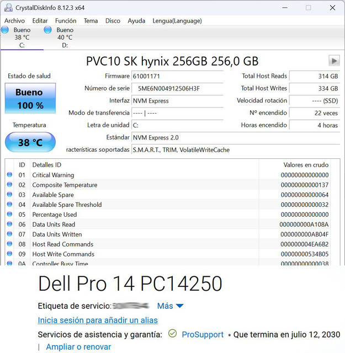Open the Función menu
This screenshot has width=345, height=353.
point(66,21)
